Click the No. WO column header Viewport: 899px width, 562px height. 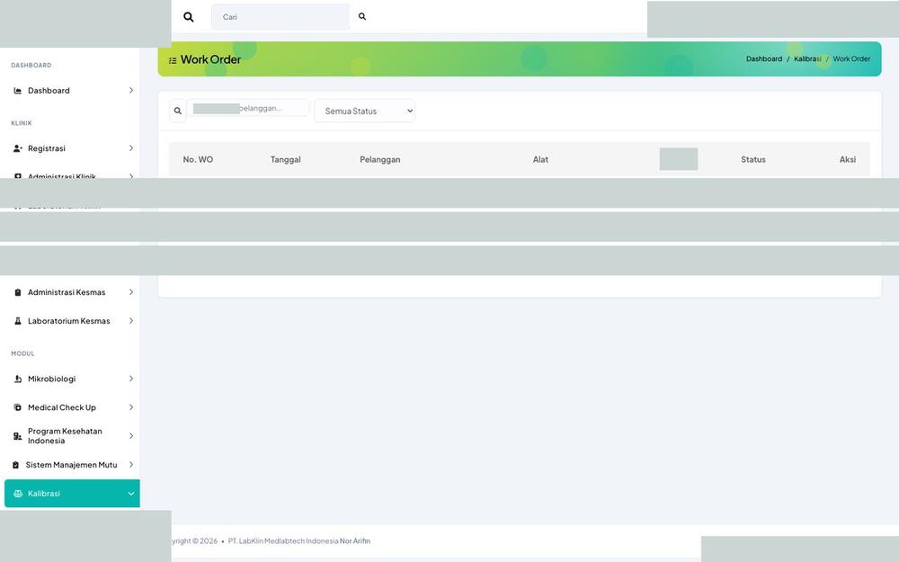[x=198, y=159]
